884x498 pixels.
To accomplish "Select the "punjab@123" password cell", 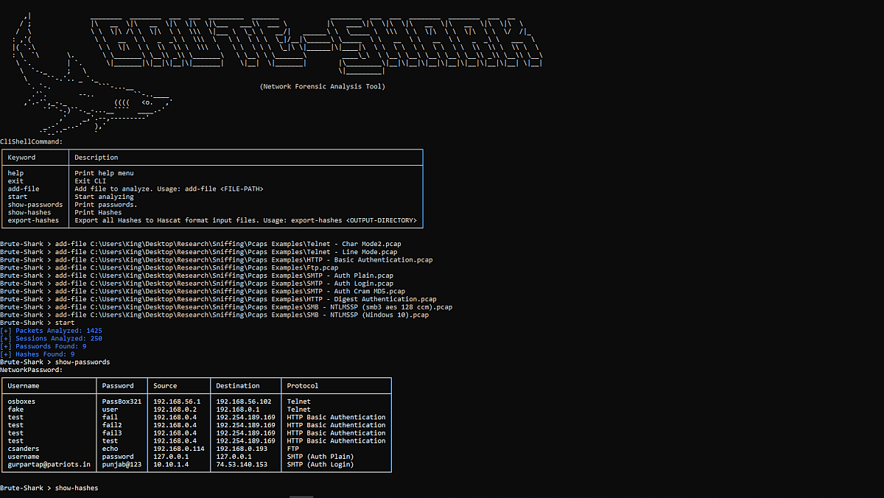I will point(122,464).
